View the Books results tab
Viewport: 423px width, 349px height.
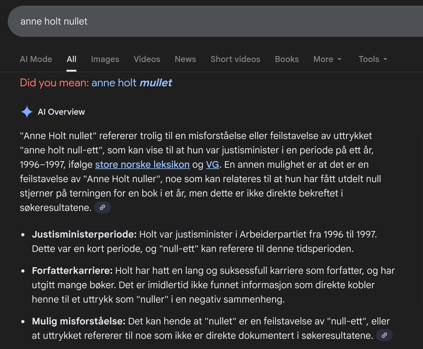[287, 59]
